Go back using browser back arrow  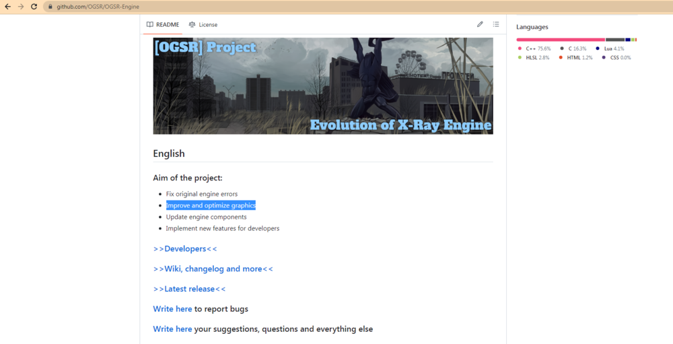7,7
